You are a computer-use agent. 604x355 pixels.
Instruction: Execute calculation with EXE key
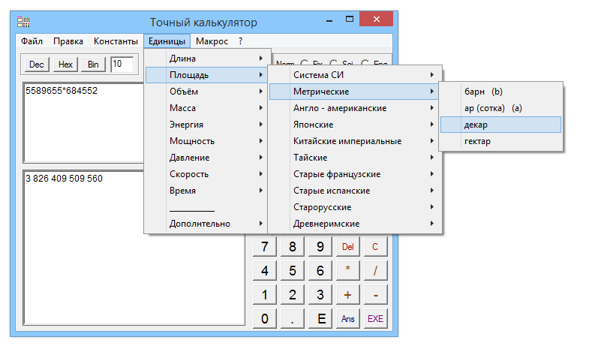[376, 319]
